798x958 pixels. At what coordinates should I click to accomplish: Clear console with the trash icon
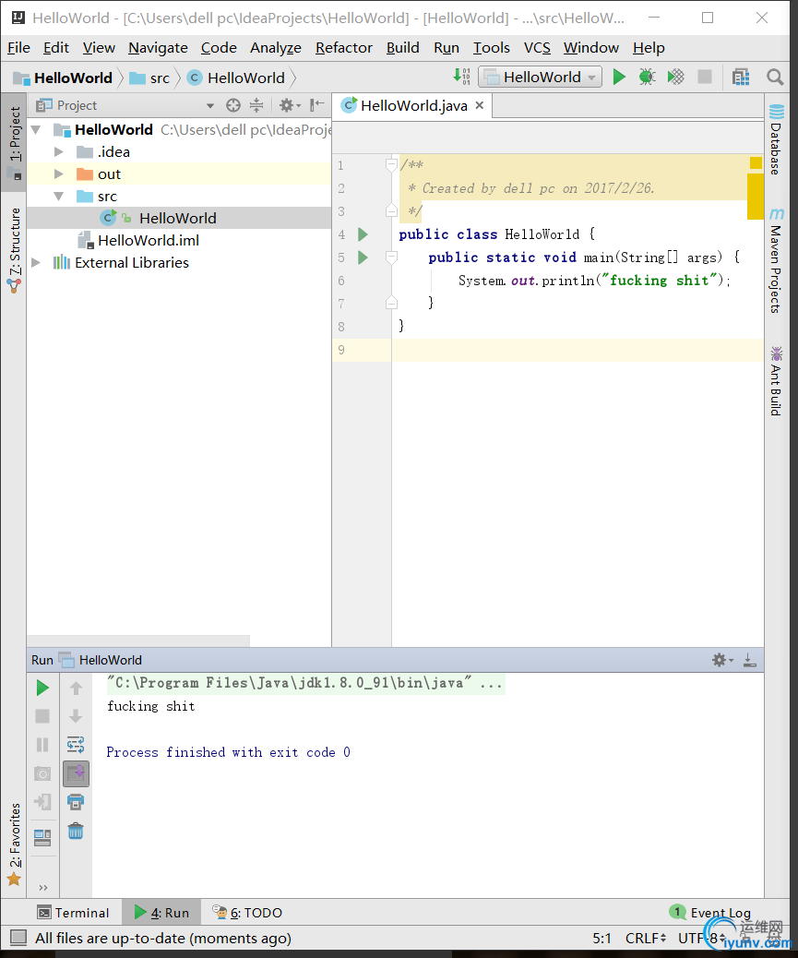point(76,831)
